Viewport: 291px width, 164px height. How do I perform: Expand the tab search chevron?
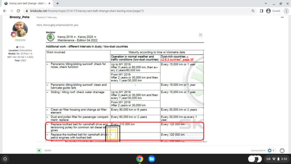point(266,3)
